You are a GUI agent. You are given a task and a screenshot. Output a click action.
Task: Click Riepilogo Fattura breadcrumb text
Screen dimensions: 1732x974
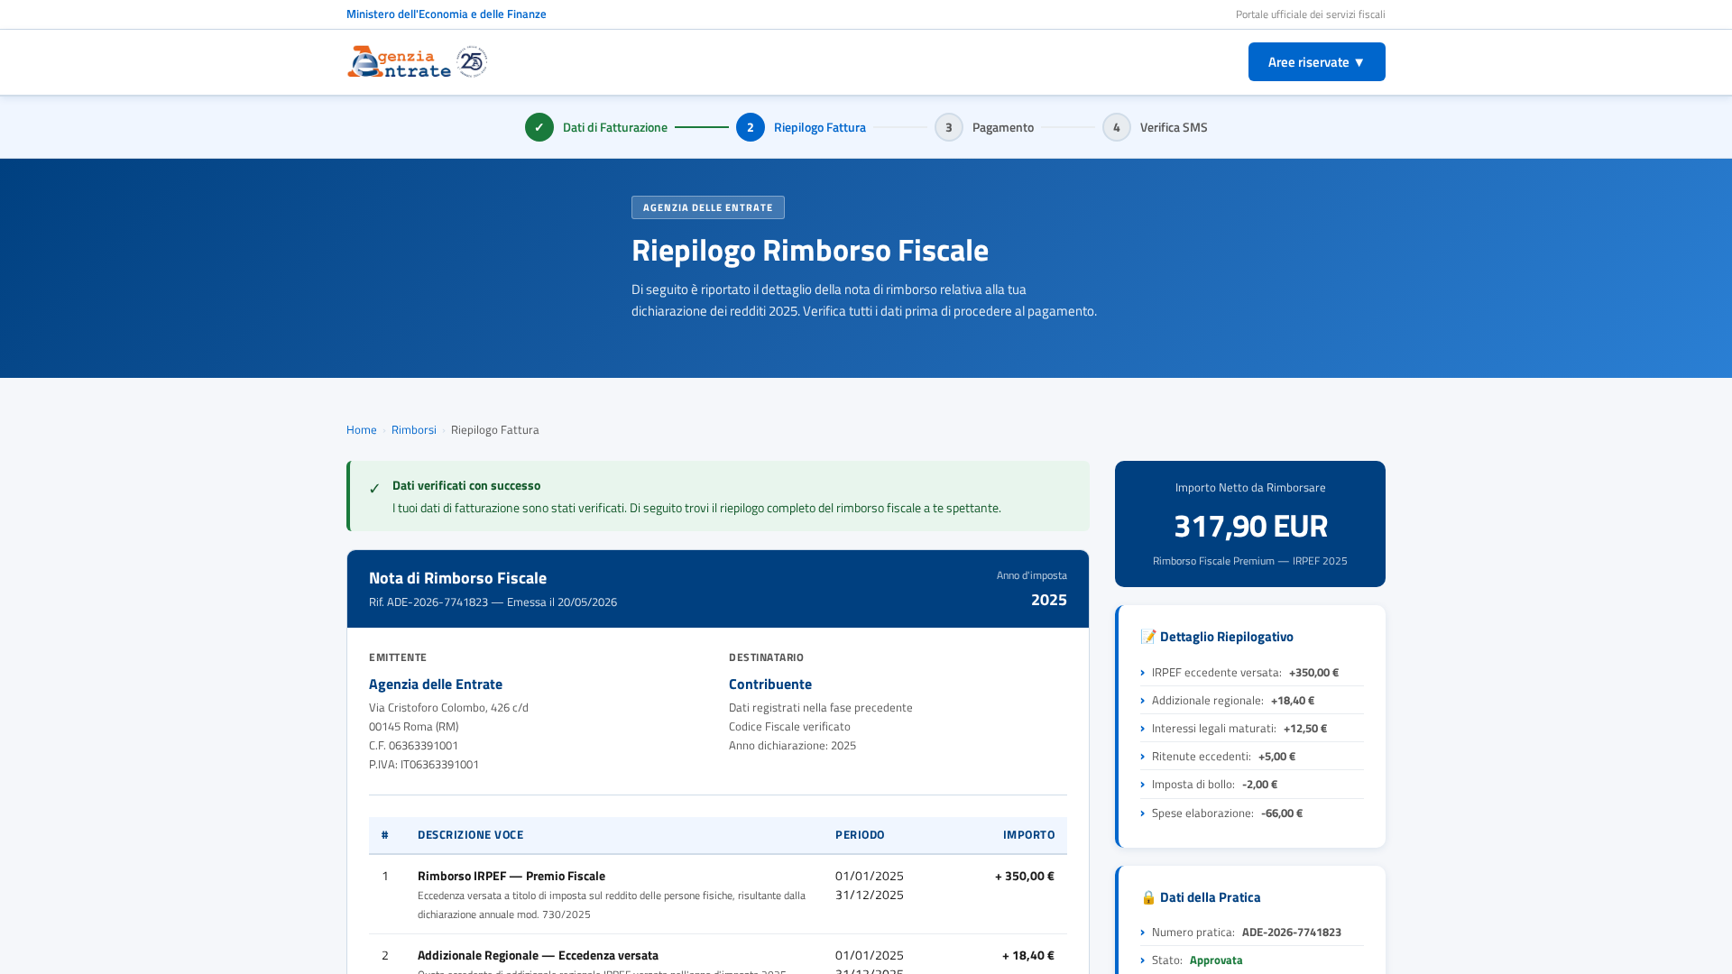[495, 430]
